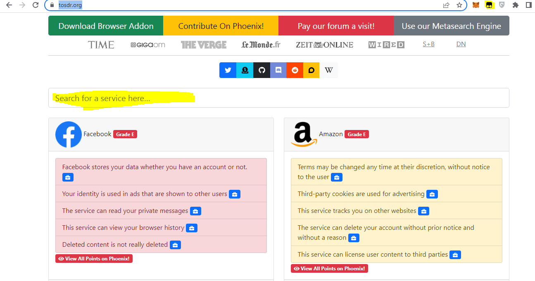535x281 pixels.
Task: Open the yellow highlighted extension icon
Action: pos(490,5)
